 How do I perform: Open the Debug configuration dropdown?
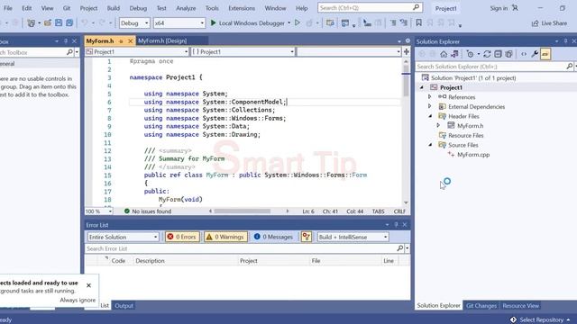tap(134, 22)
